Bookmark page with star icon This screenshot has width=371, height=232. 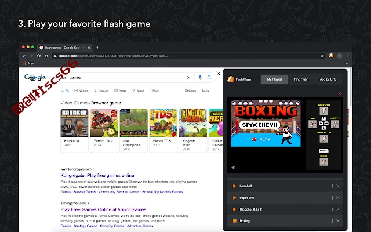tap(322, 56)
